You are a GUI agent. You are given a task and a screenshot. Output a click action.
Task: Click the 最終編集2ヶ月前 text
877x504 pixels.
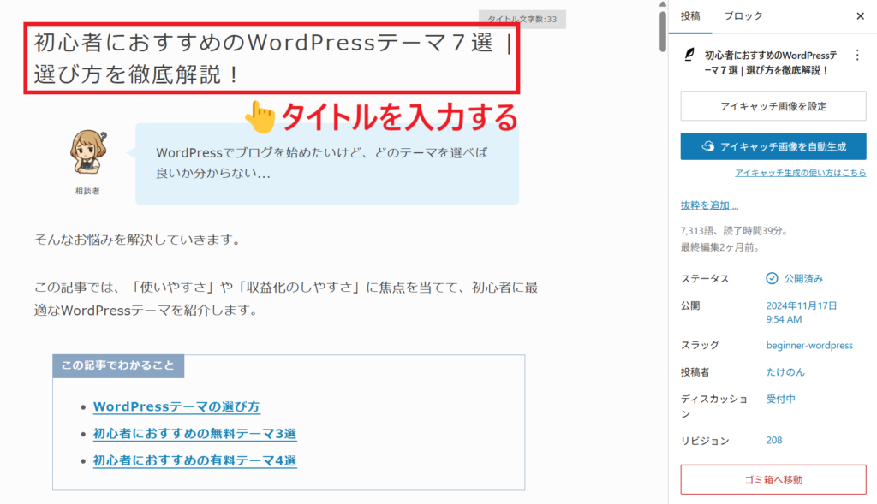719,247
